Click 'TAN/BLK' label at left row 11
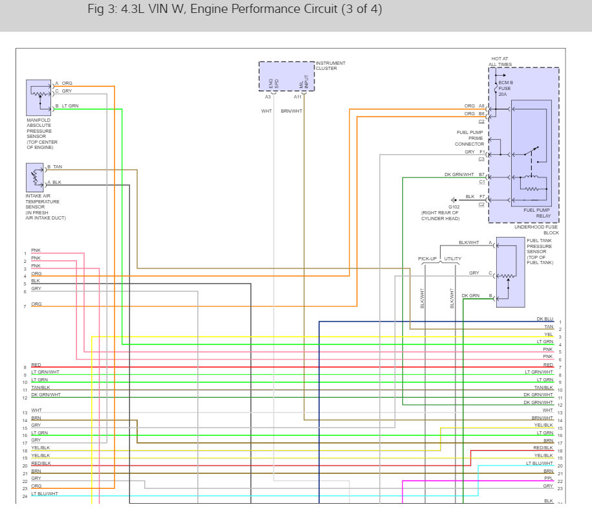The height and width of the screenshot is (518, 592). click(x=40, y=388)
